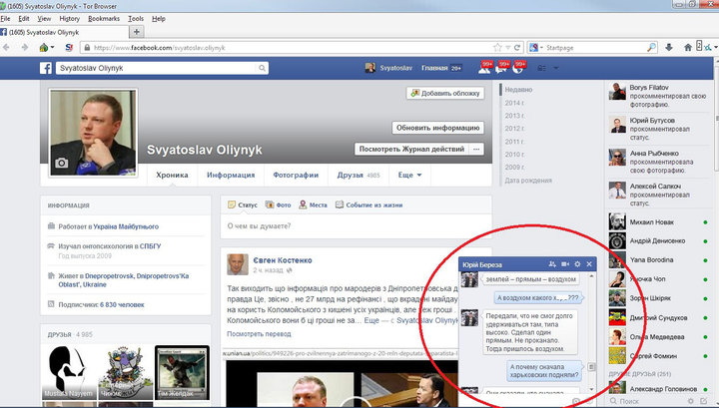Open Посмотреть перевод translation link

click(x=260, y=333)
